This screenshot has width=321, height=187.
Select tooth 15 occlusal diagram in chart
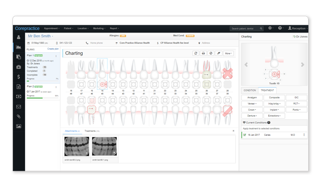(x=102, y=84)
